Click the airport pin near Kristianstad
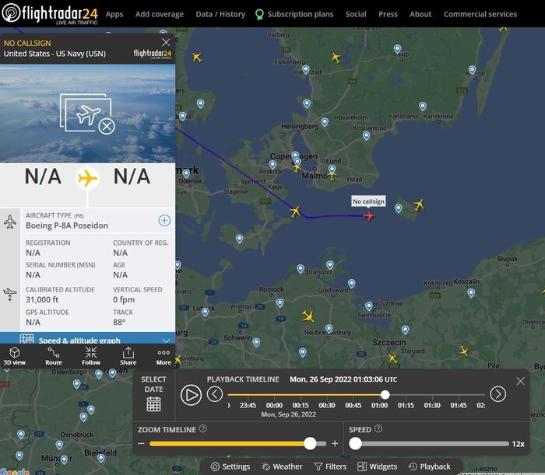The image size is (545, 475). tap(367, 136)
